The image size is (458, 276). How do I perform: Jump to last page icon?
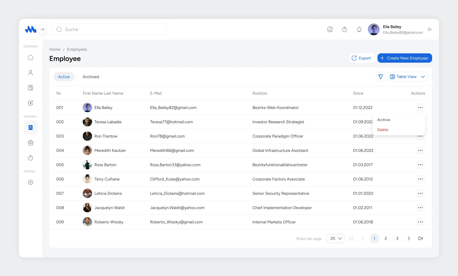420,238
